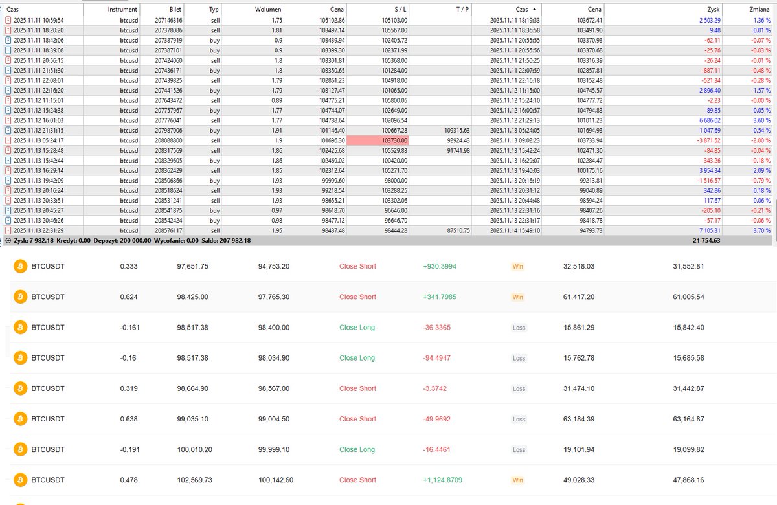The image size is (777, 505).
Task: Sort by the Zmiana column header
Action: [760, 10]
